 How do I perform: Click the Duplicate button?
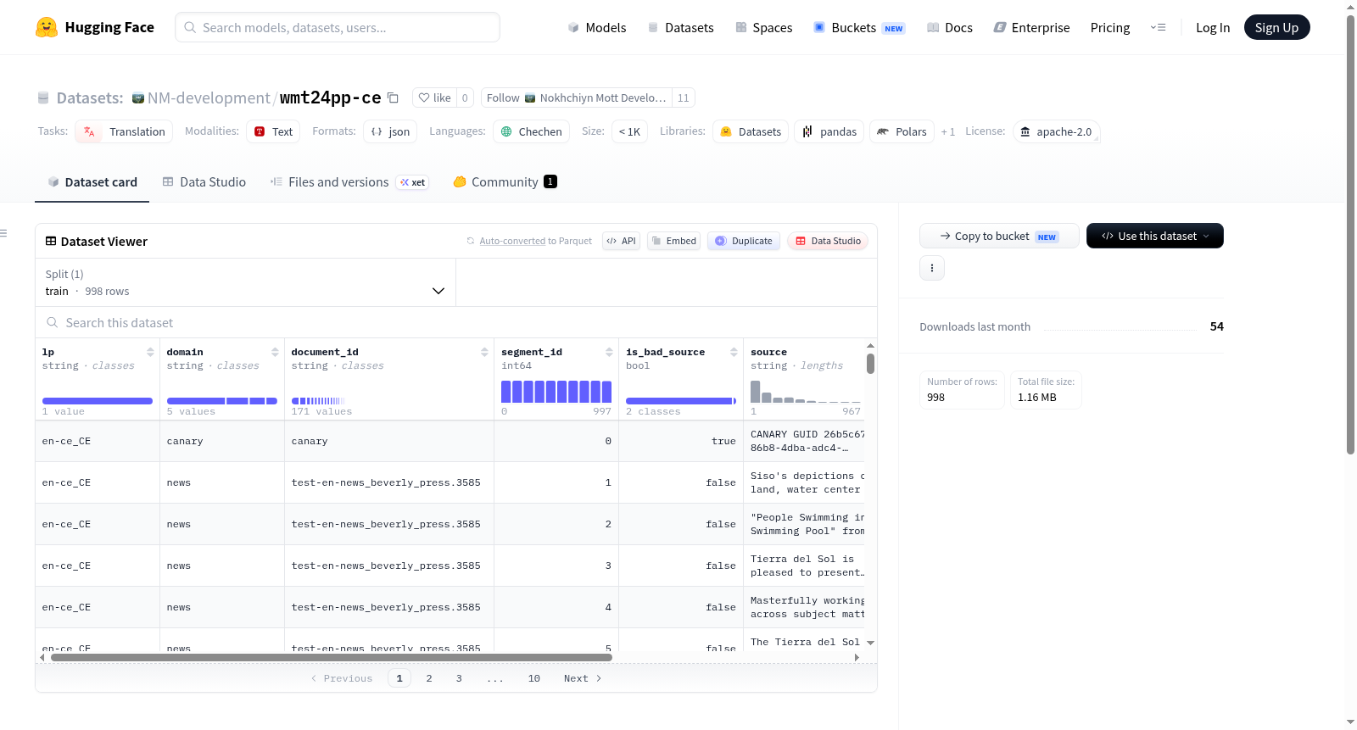744,241
